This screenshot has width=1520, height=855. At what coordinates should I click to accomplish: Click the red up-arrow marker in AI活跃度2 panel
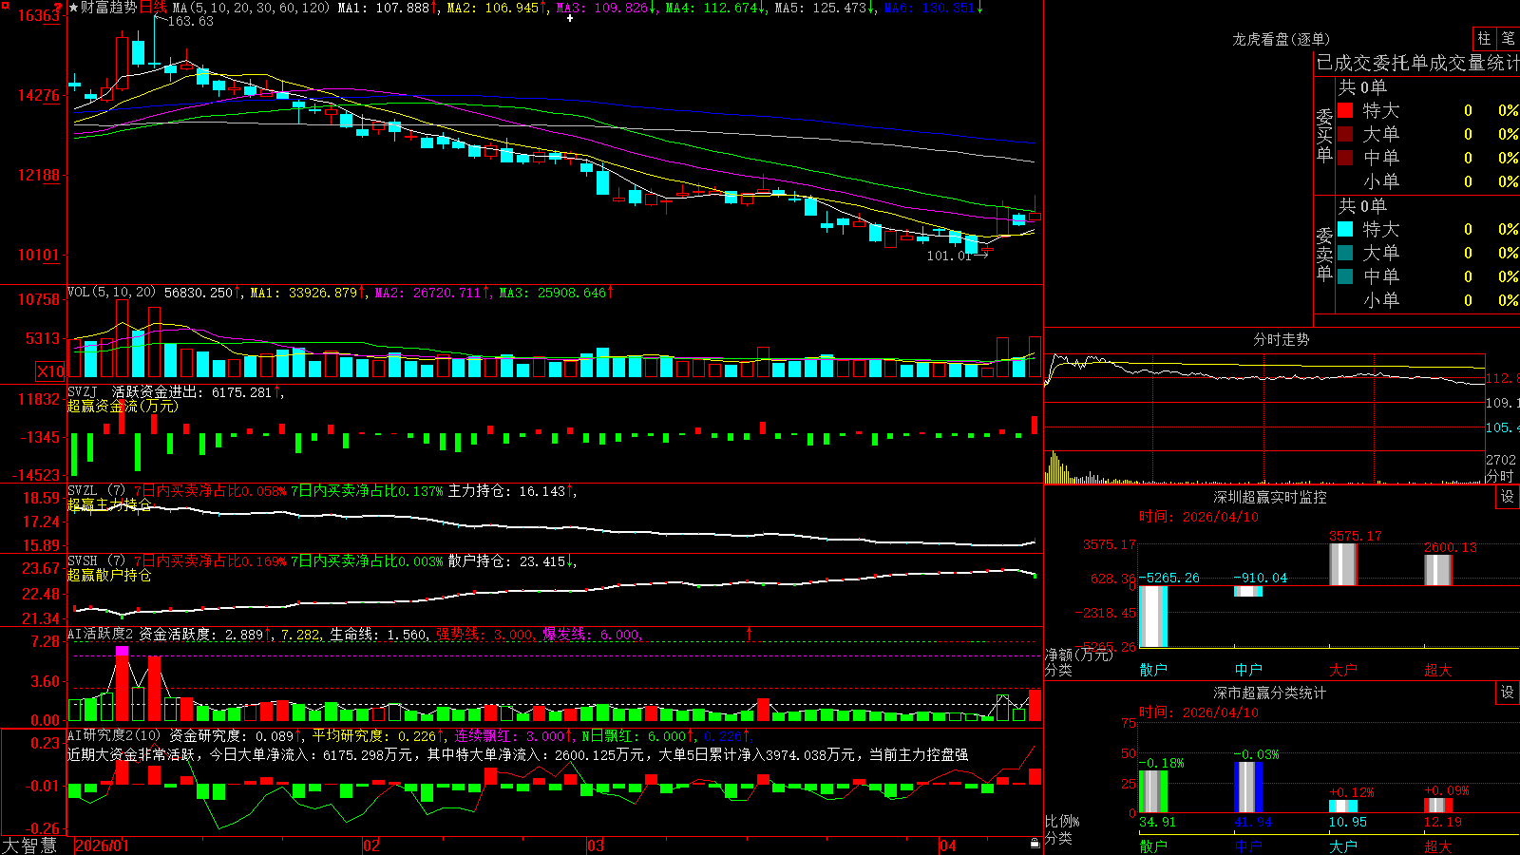pyautogui.click(x=750, y=634)
